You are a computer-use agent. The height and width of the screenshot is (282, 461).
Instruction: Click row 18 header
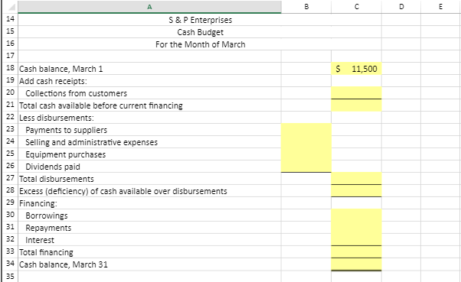(x=10, y=68)
